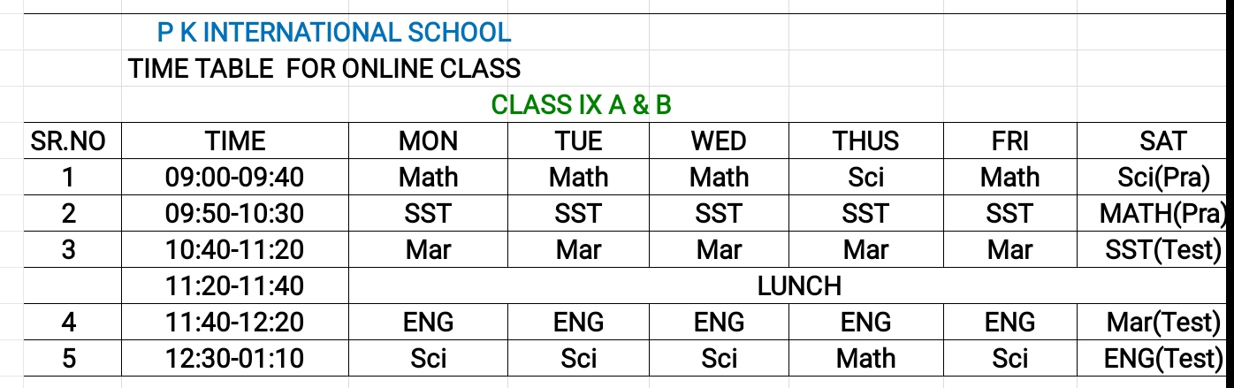Click the 11:20-11:40 time cell
The image size is (1234, 388).
pyautogui.click(x=235, y=286)
